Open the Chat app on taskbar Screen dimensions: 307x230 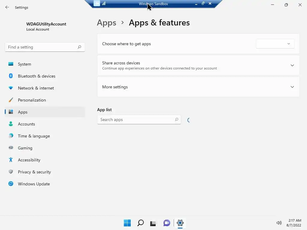click(167, 223)
